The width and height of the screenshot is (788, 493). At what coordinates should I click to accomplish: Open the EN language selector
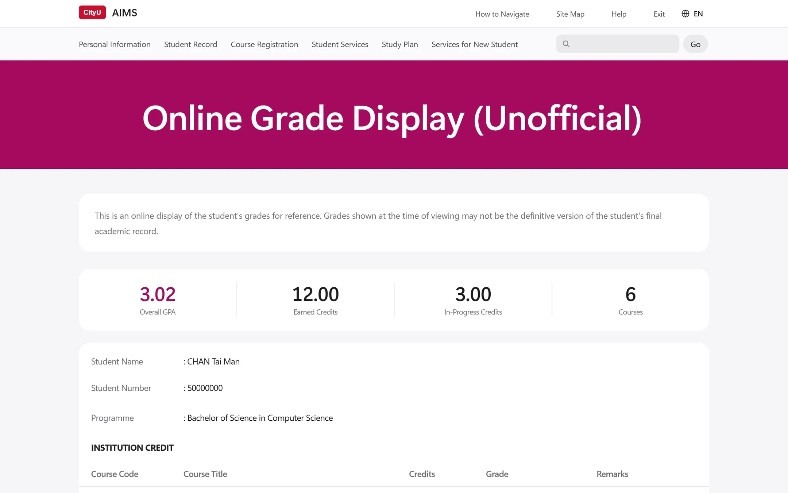(x=692, y=14)
